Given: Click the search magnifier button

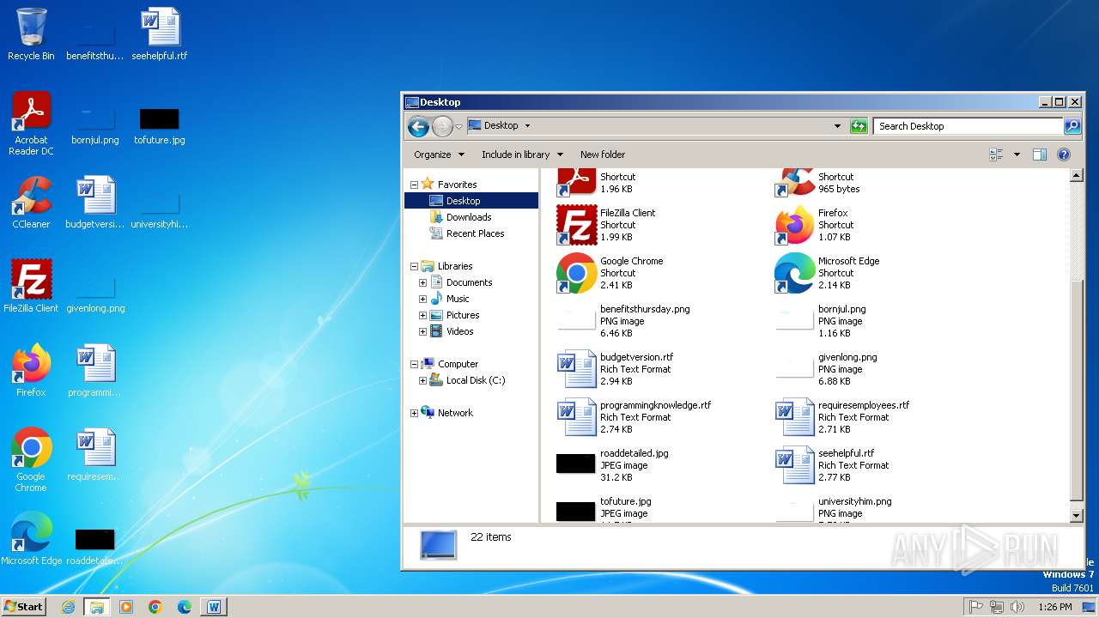Looking at the screenshot, I should [x=1072, y=126].
